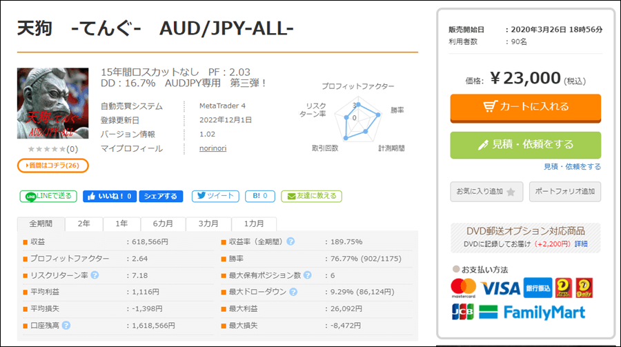Click the Twitter bird icon
This screenshot has height=347, width=621.
click(201, 196)
